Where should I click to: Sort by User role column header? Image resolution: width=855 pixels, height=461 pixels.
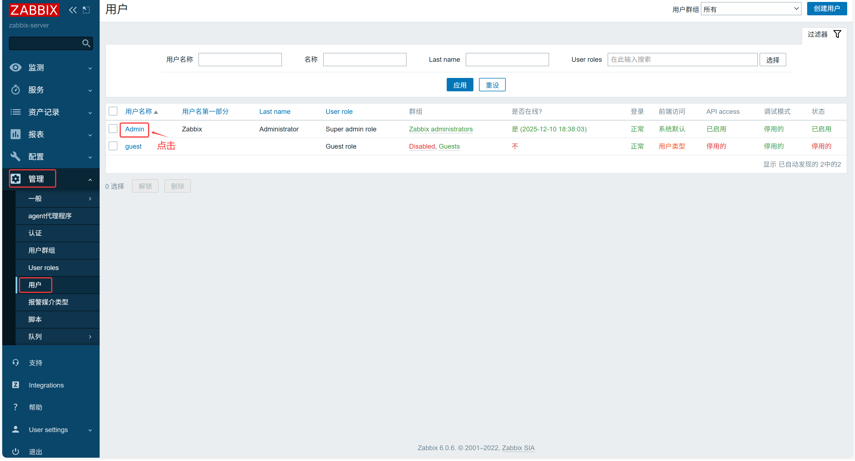339,112
